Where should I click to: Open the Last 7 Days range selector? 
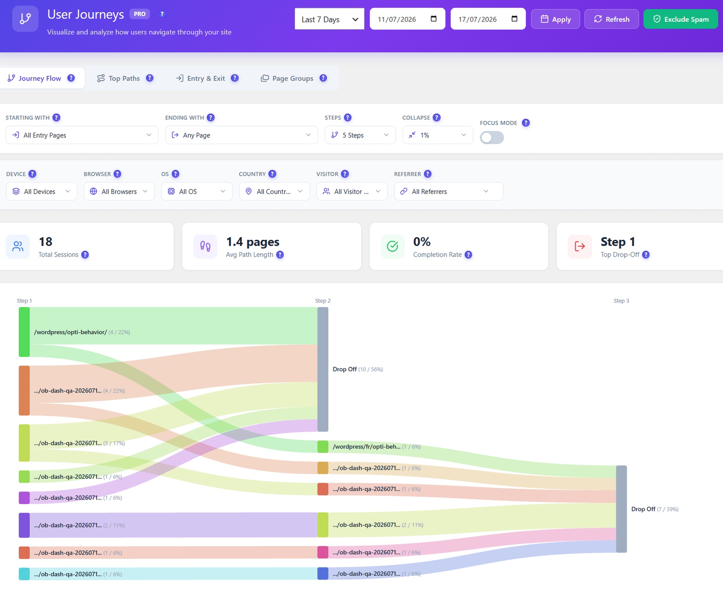[x=329, y=19]
